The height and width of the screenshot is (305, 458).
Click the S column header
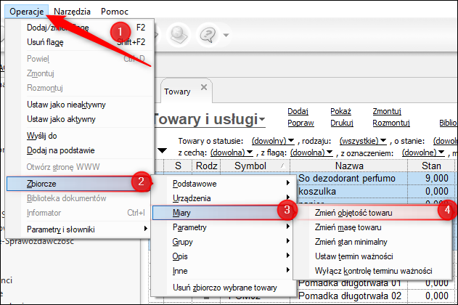[x=178, y=166]
